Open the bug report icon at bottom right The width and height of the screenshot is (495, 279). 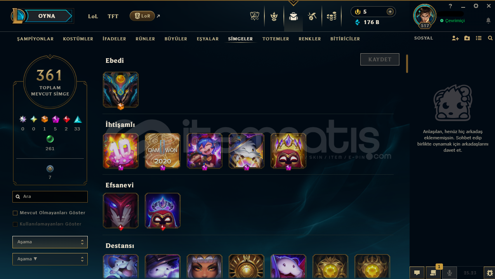coord(489,273)
